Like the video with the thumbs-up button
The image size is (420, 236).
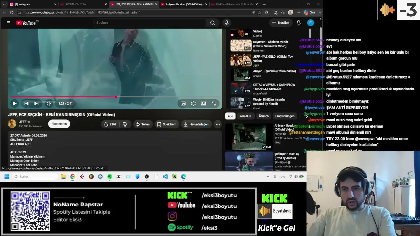pyautogui.click(x=110, y=124)
